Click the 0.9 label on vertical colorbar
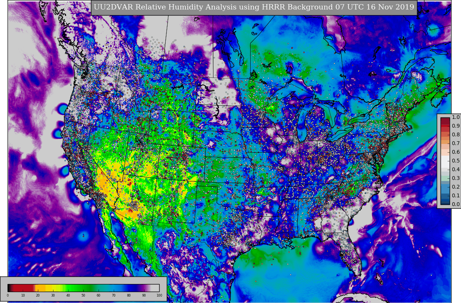This screenshot has width=461, height=303. tap(456, 126)
